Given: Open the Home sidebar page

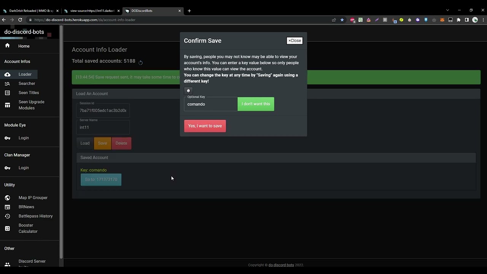Looking at the screenshot, I should pos(24,46).
